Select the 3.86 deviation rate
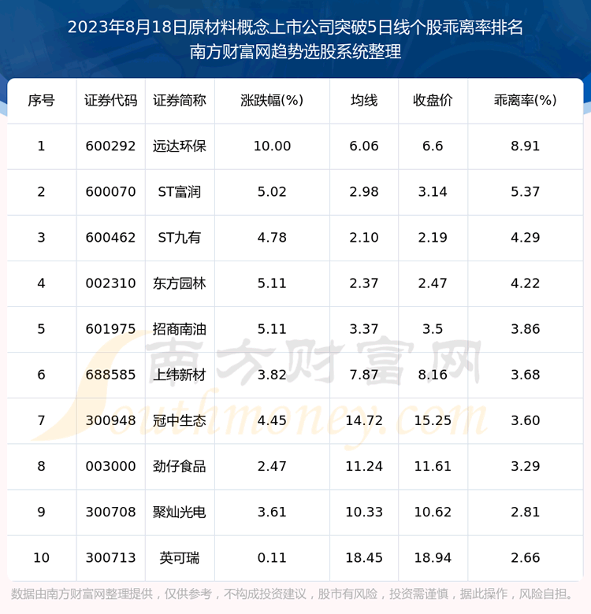Screen dimensions: 591x614 525,329
